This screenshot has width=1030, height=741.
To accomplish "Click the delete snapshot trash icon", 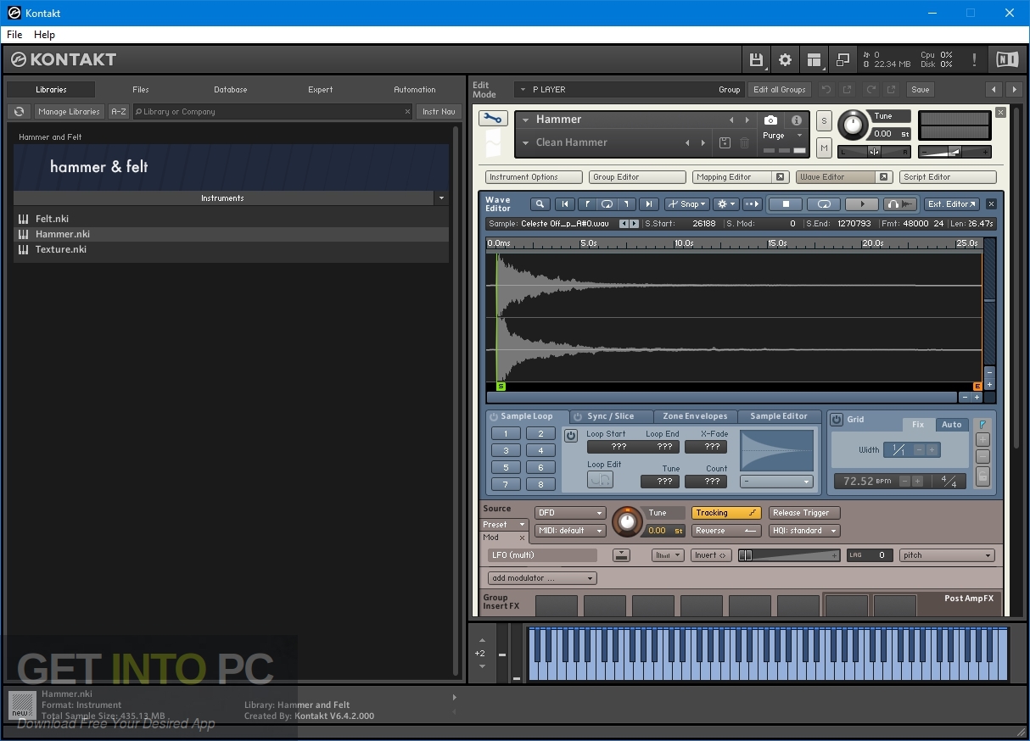I will (744, 142).
